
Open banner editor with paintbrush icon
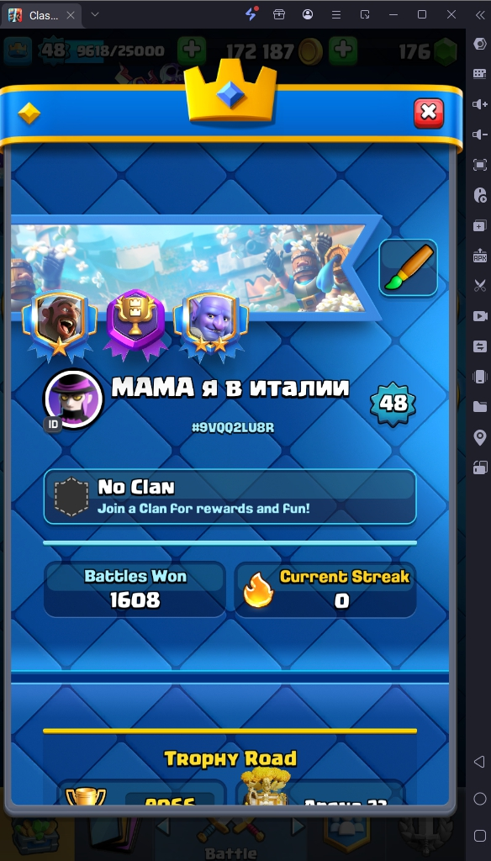tap(408, 268)
